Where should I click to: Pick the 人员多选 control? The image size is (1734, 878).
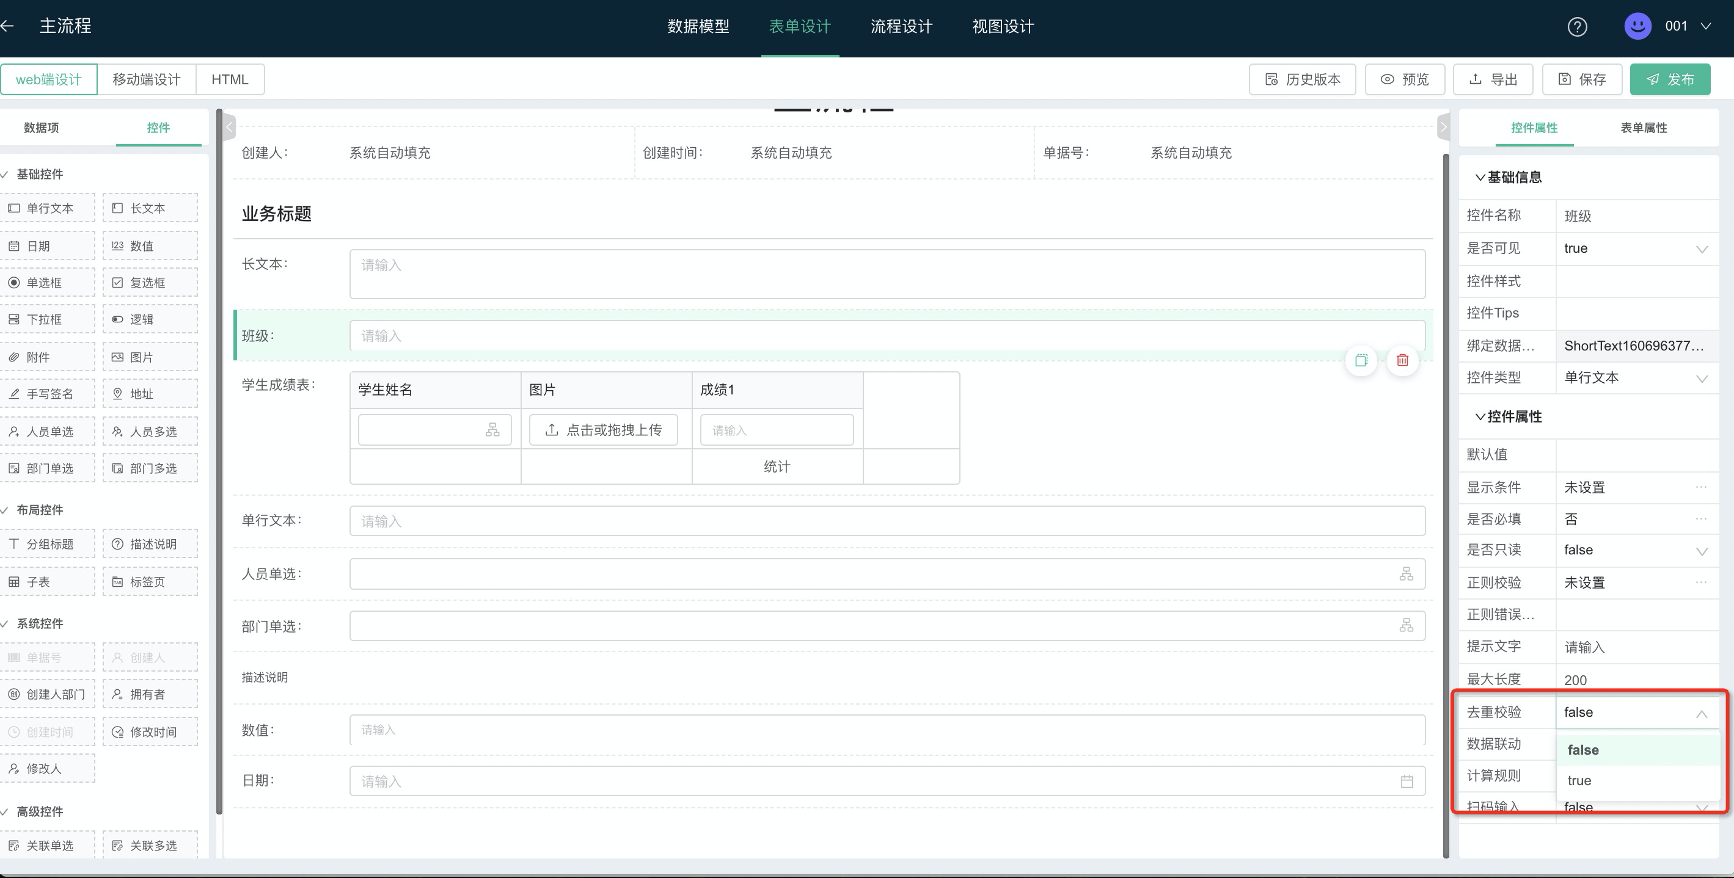150,431
